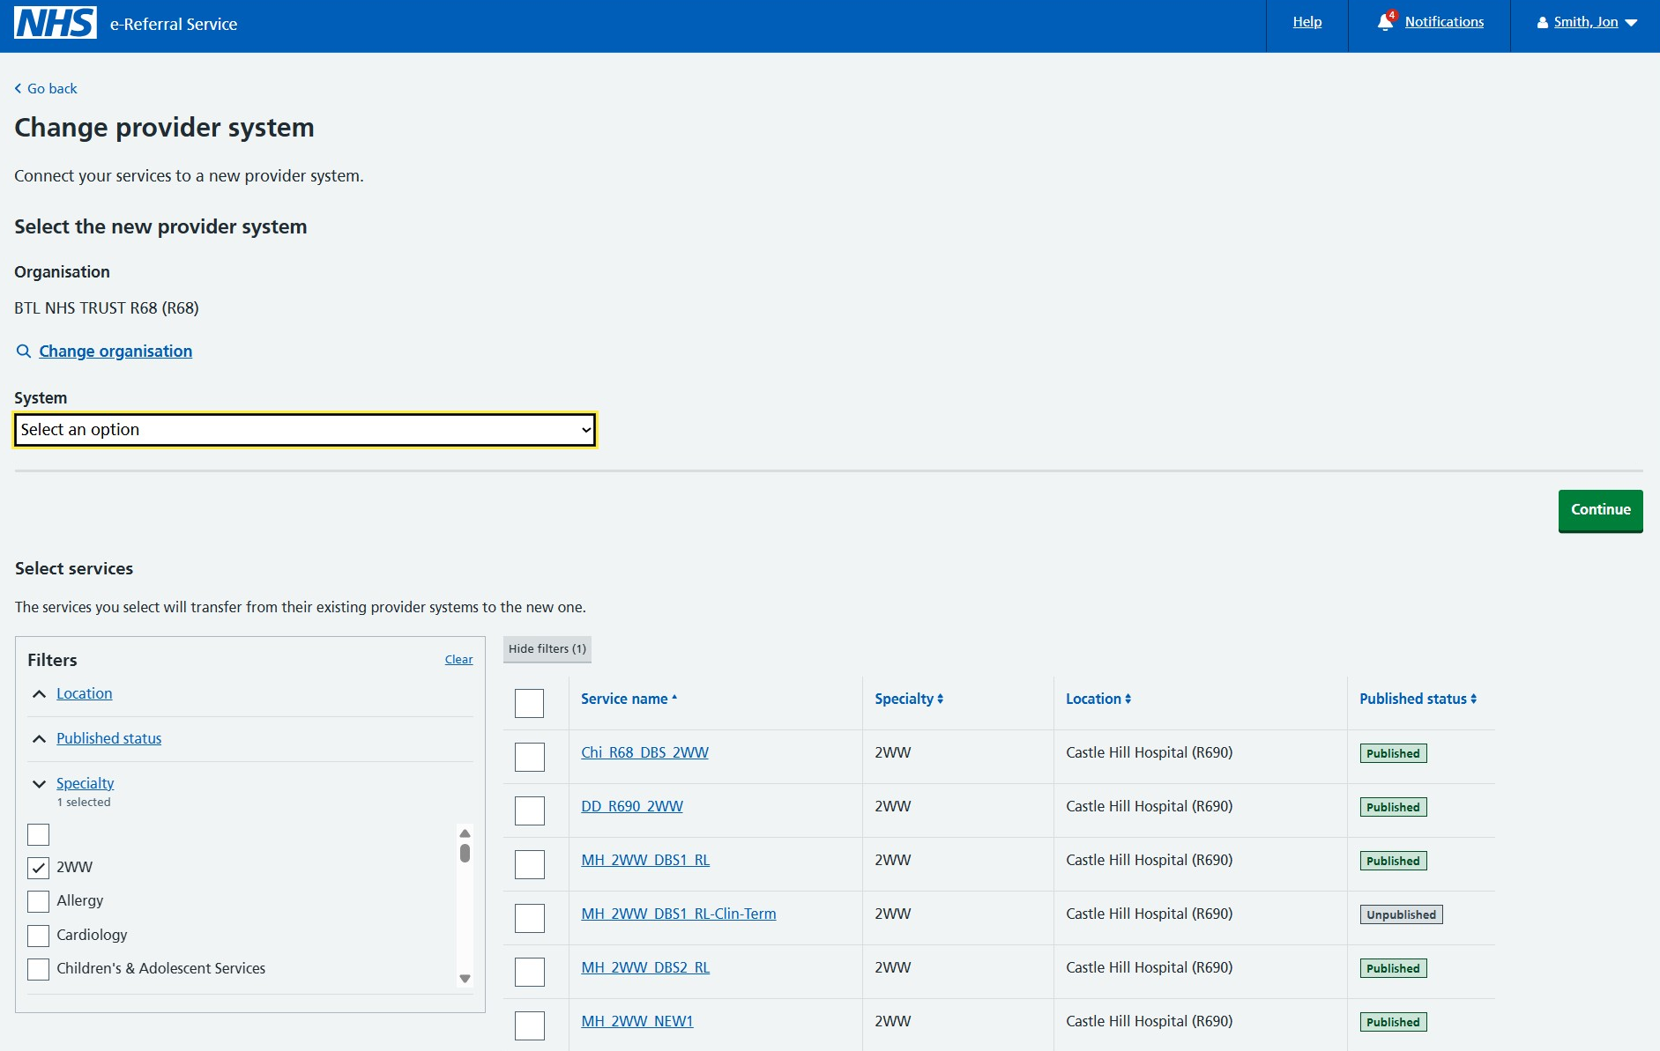Click the NHS logo
Viewport: 1660px width, 1051px height.
coord(56,24)
